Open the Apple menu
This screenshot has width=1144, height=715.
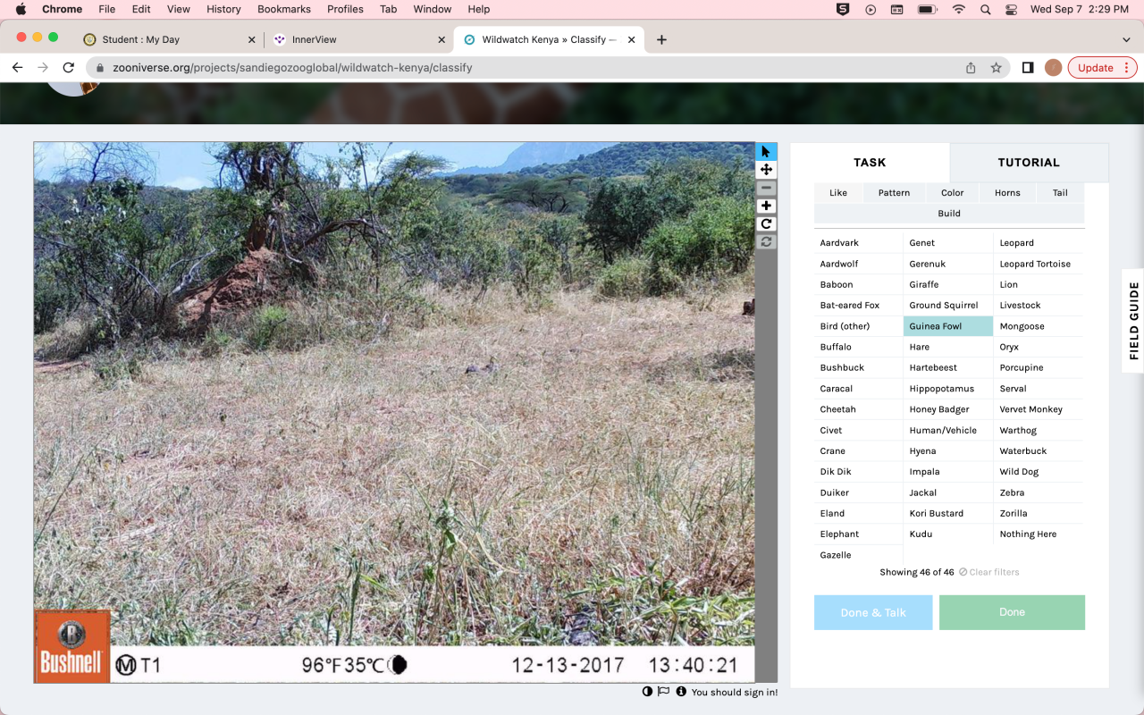21,9
